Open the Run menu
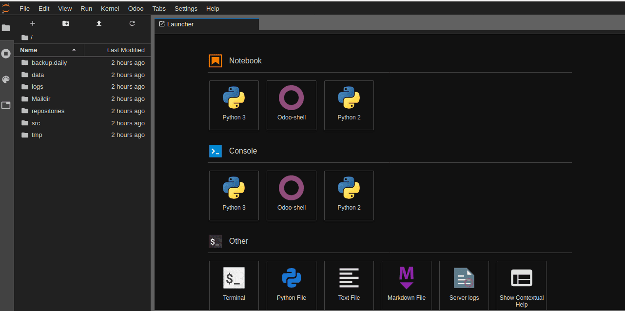Viewport: 625px width, 311px height. point(86,8)
